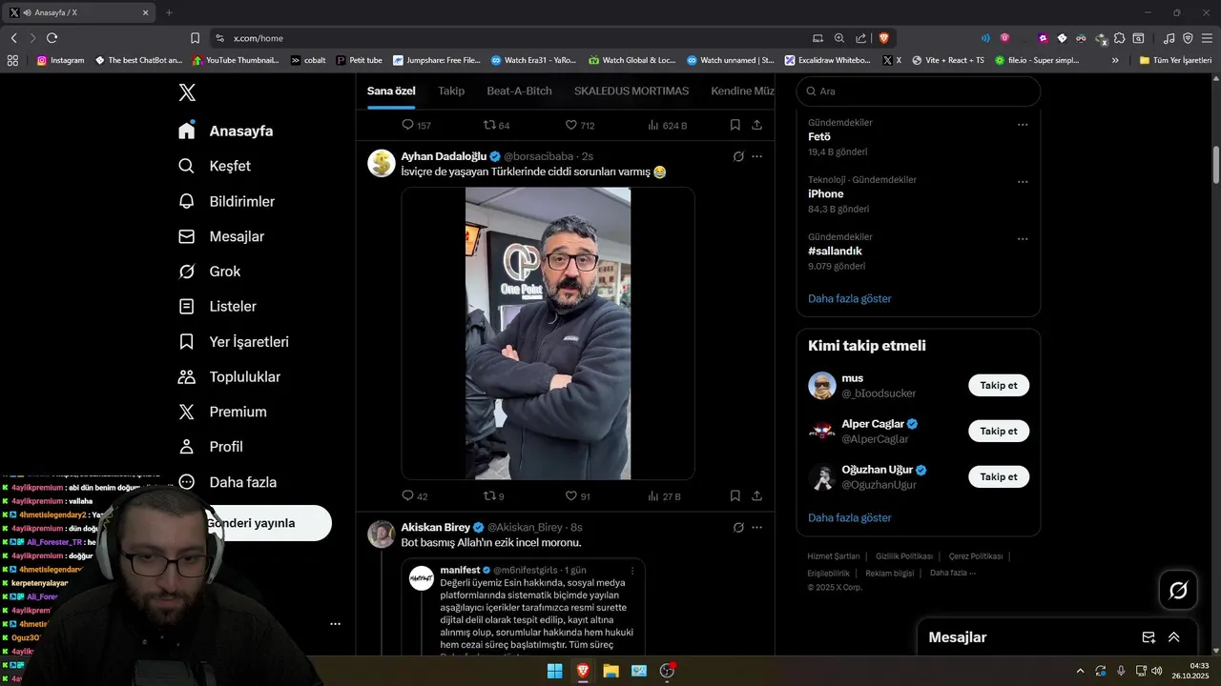Viewport: 1221px width, 686px height.
Task: Open floating Grok button
Action: [x=1178, y=591]
